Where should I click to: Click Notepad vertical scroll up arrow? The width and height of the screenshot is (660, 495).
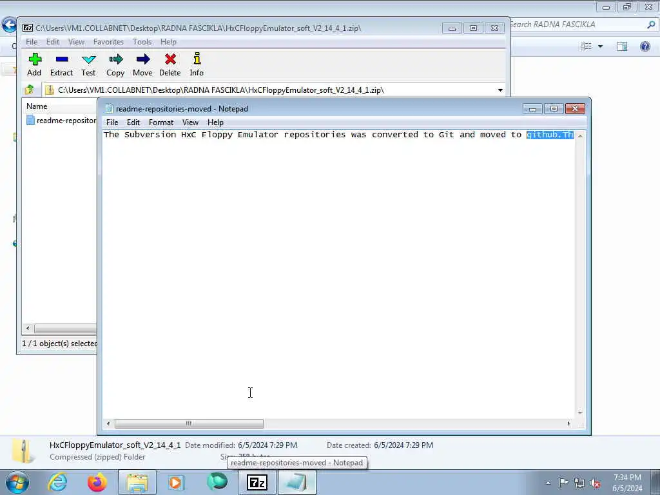(x=580, y=135)
